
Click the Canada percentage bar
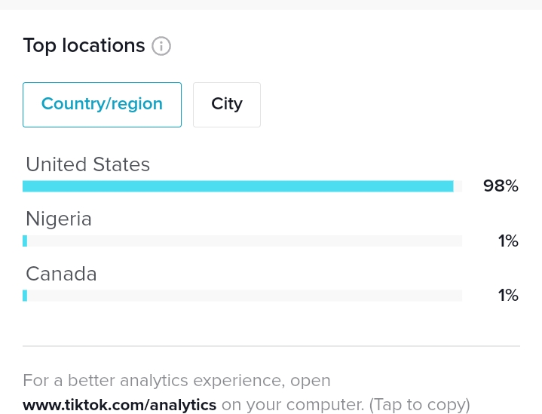(242, 296)
